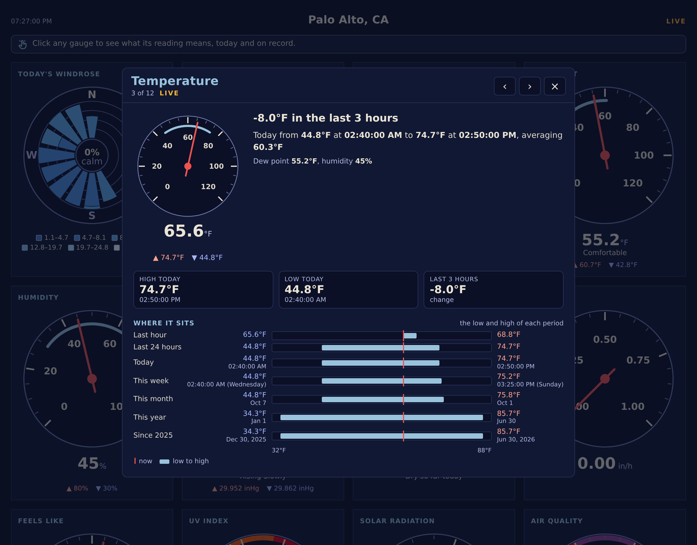Click the top-right LIVE status indicator
Viewport: 697px width, 545px height.
pos(675,21)
